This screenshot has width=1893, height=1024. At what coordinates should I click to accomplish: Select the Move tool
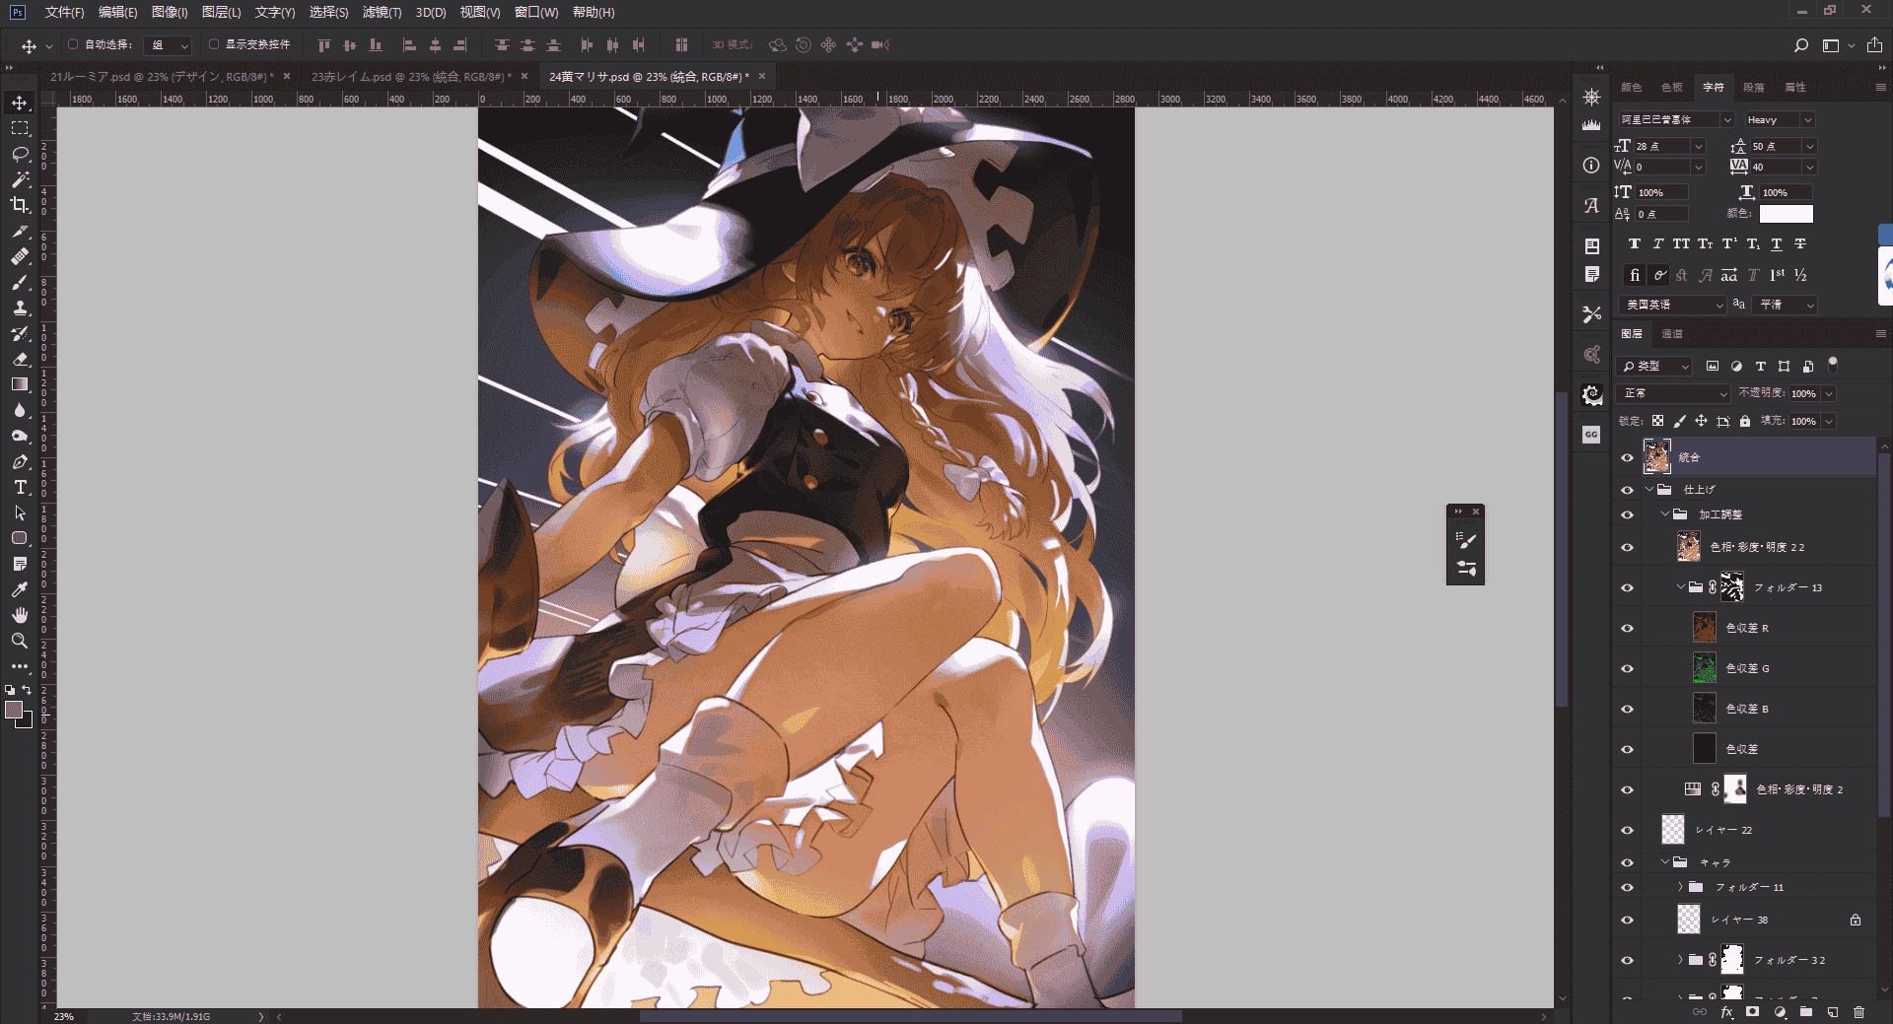pos(20,102)
